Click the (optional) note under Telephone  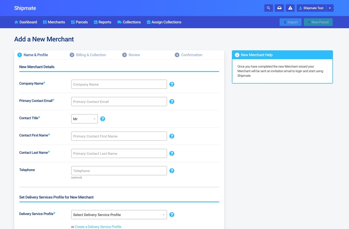77,178
